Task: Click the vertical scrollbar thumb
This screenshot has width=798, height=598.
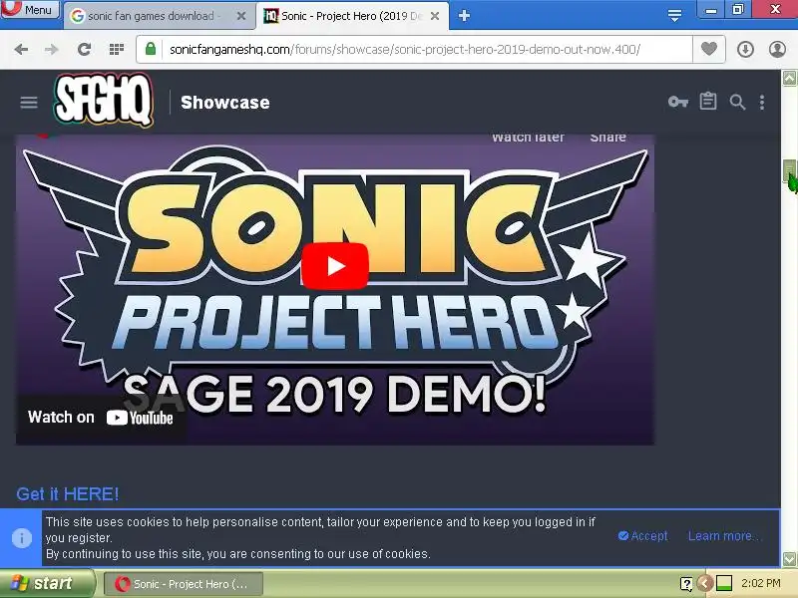Action: (x=789, y=170)
